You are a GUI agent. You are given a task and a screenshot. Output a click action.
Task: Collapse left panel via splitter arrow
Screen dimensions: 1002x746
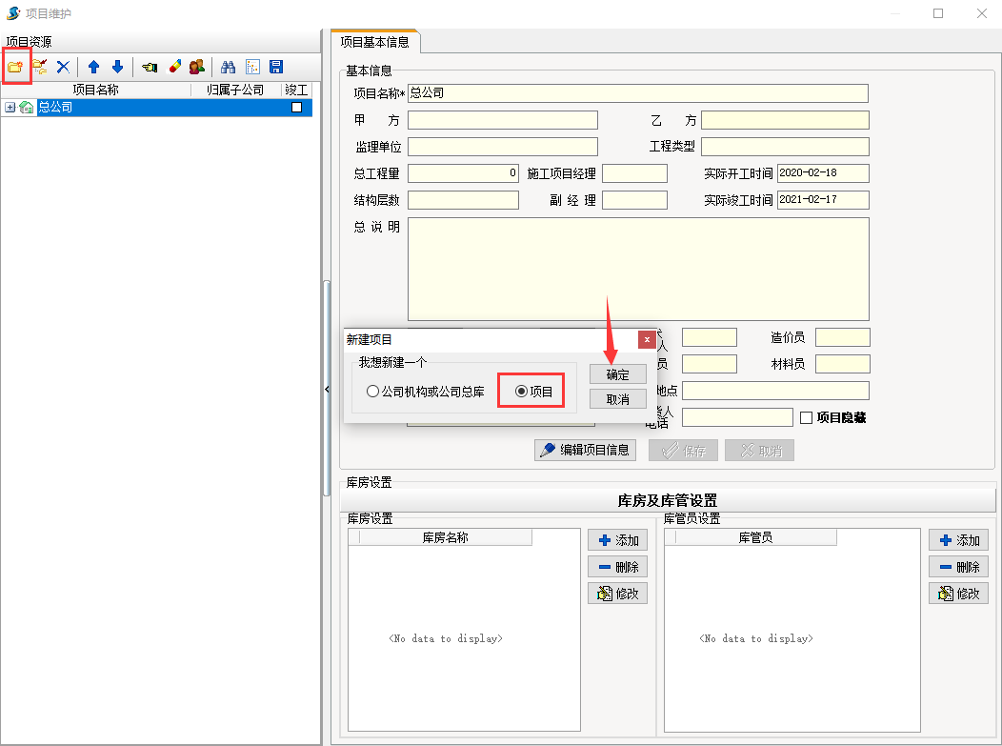click(327, 389)
